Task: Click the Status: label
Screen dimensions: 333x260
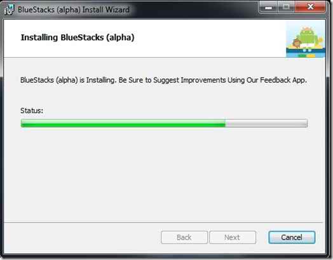Action: pos(32,111)
